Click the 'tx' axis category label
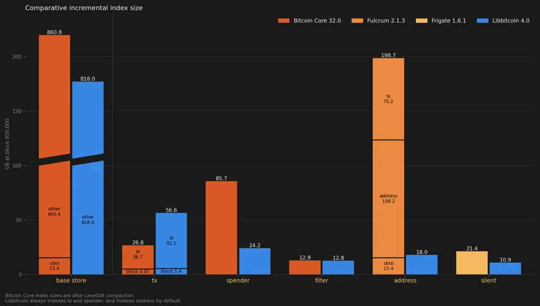 pyautogui.click(x=155, y=280)
